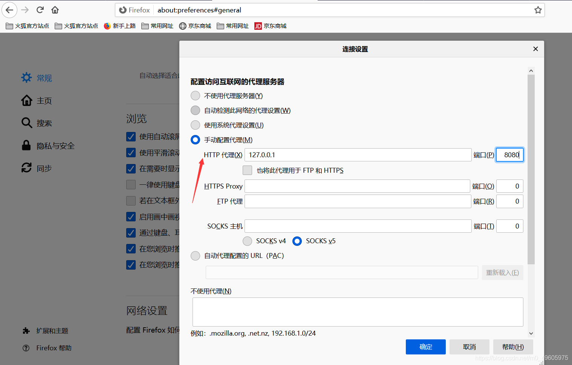
Task: Click the dialog scrollbar up arrow
Action: coord(531,71)
